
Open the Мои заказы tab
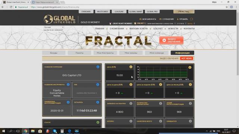[x=131, y=53]
